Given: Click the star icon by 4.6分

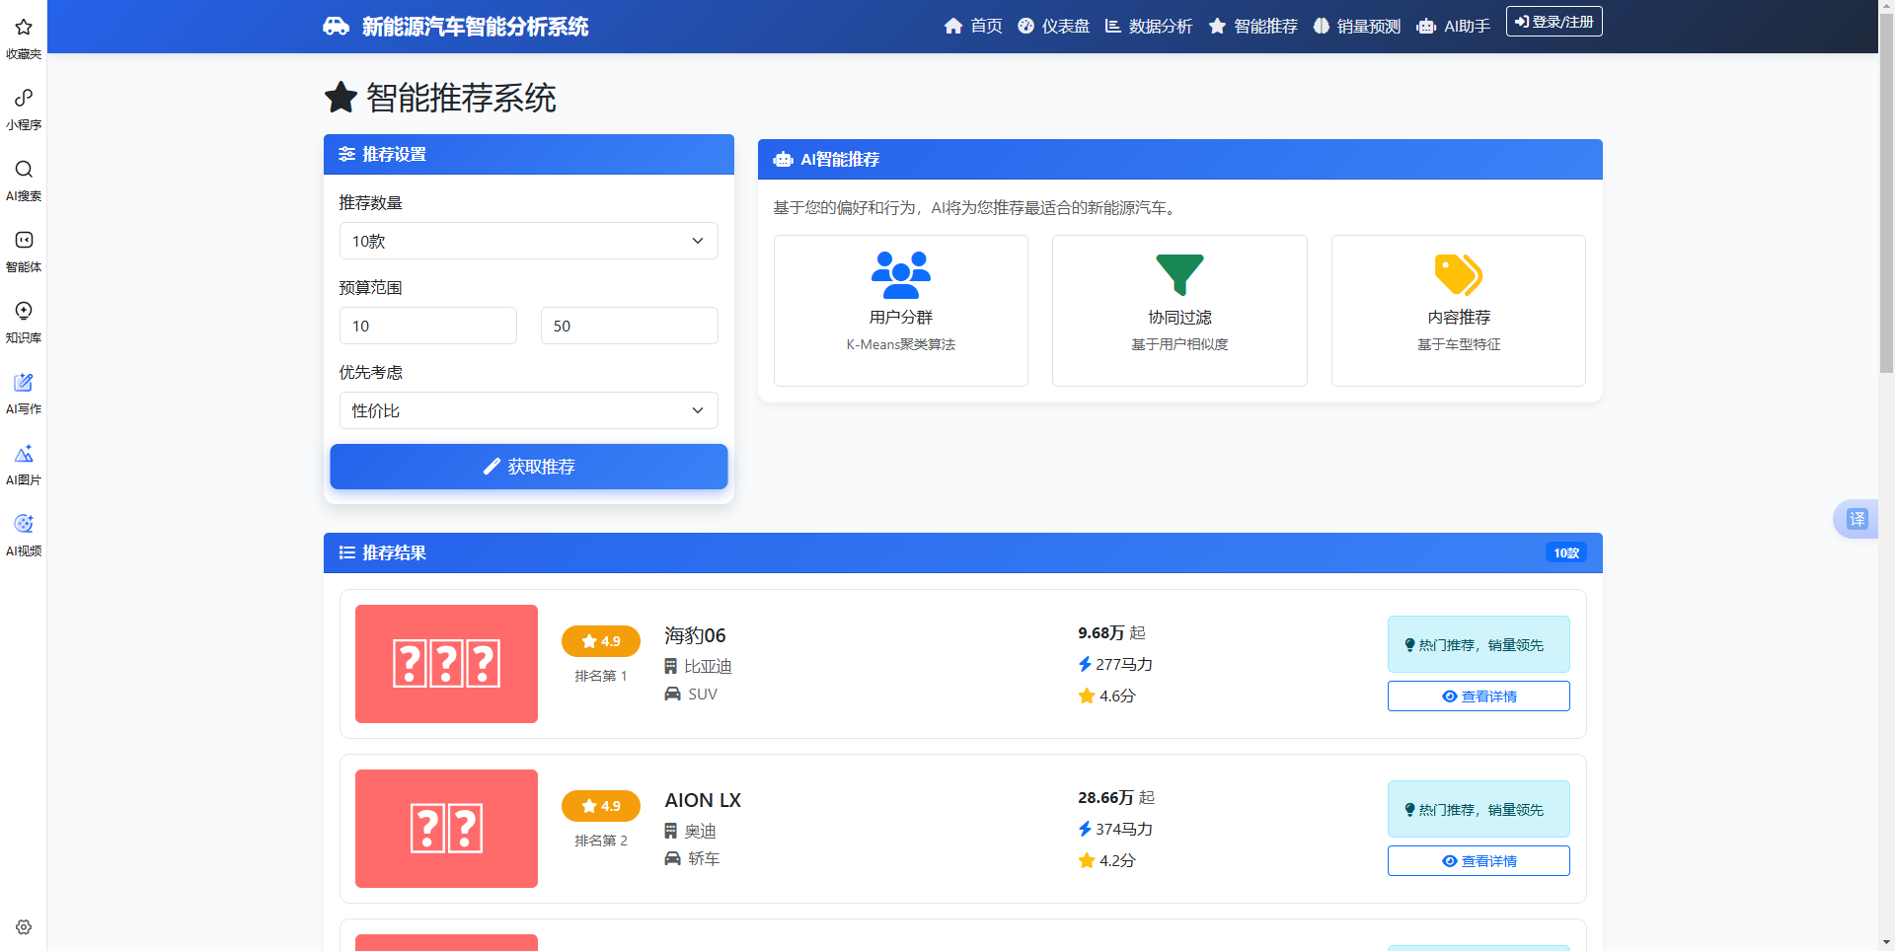Looking at the screenshot, I should [x=1087, y=696].
